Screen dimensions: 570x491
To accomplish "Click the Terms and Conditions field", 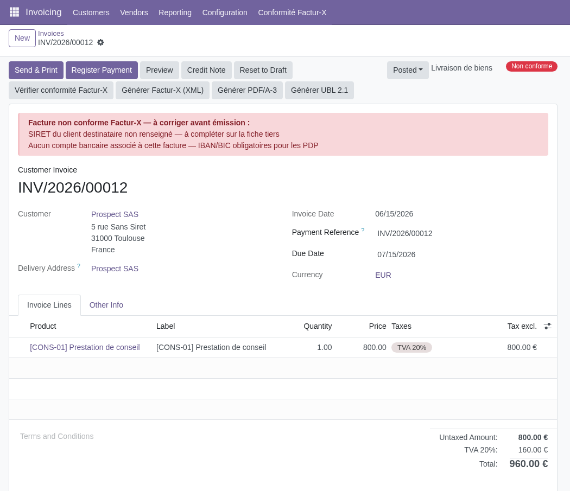I will click(x=56, y=436).
